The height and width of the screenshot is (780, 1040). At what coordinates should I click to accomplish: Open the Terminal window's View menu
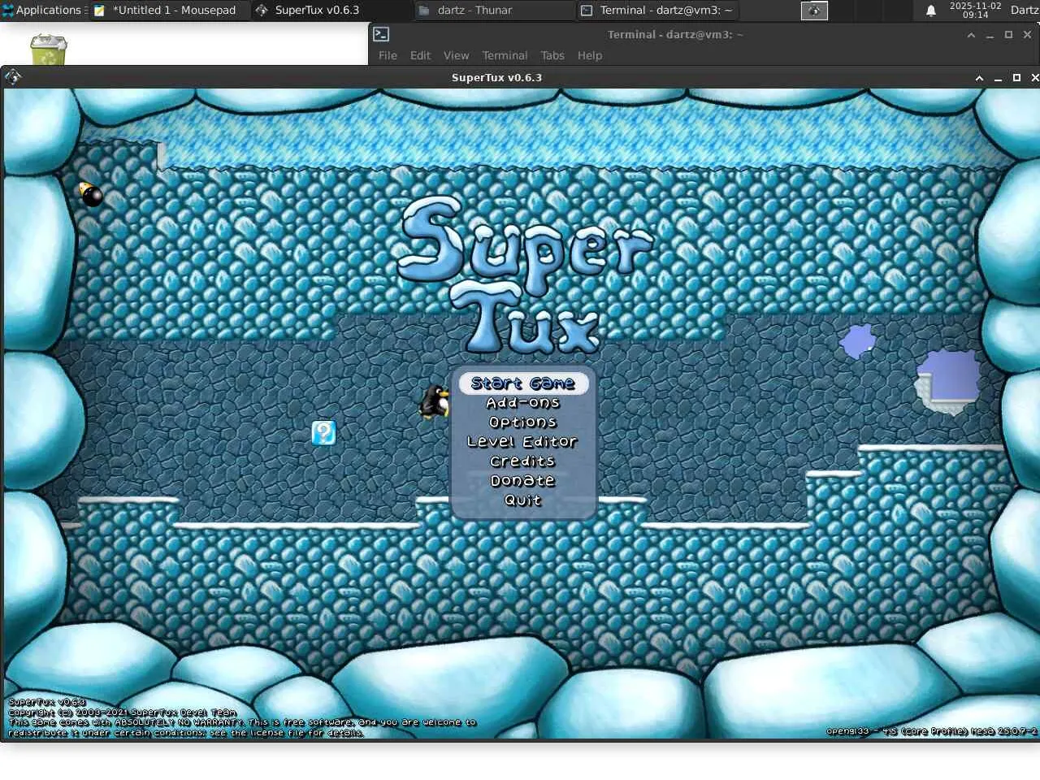coord(456,55)
